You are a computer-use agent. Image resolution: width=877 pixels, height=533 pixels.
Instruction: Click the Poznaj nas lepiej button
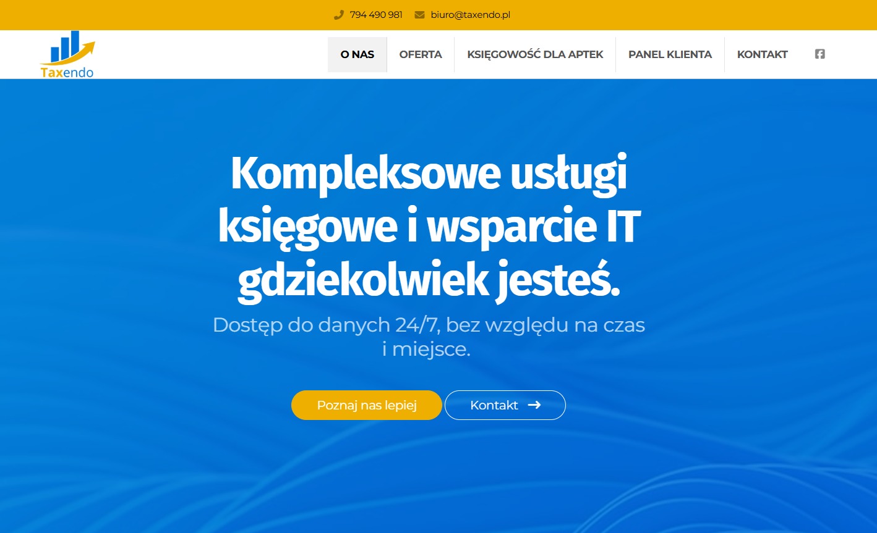[366, 405]
